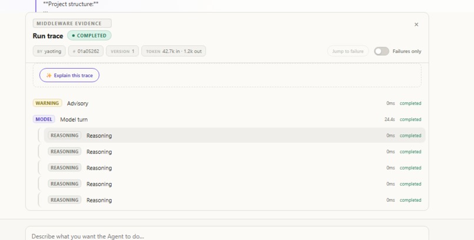Screen dimensions: 474x240
Task: Click the TOKEN 42.7k in chip
Action: click(173, 51)
